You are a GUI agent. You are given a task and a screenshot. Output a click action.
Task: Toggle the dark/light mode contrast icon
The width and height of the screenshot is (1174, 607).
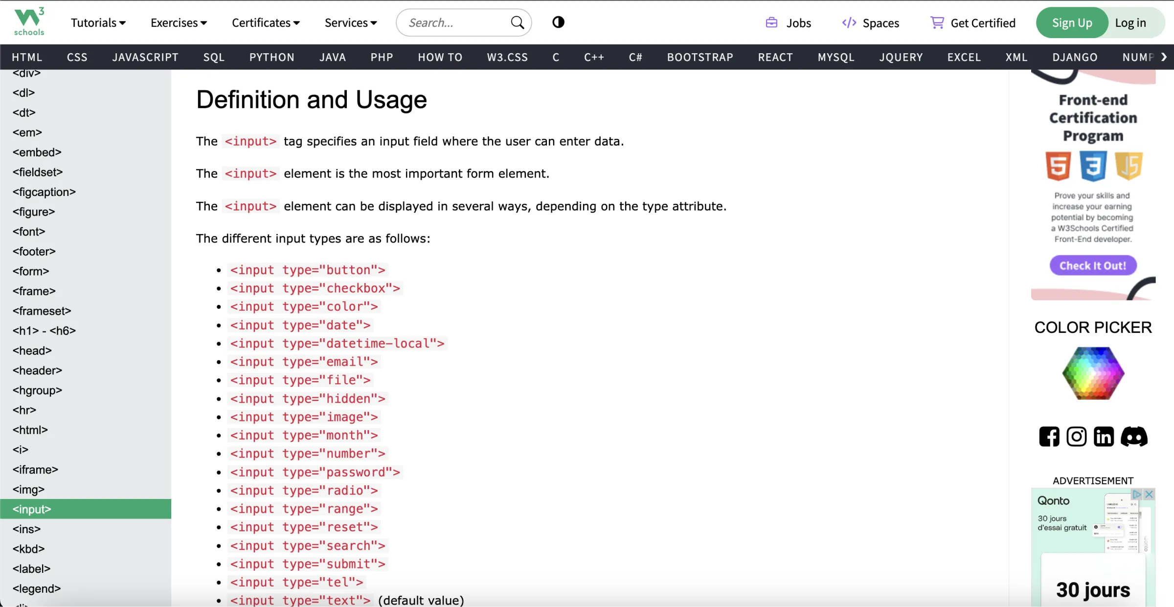[558, 22]
